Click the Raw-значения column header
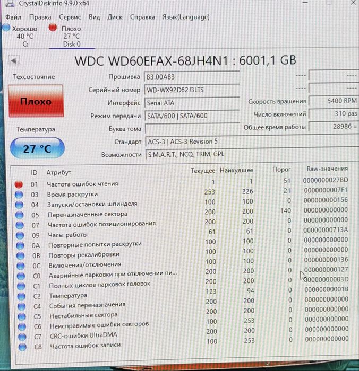 pyautogui.click(x=327, y=169)
